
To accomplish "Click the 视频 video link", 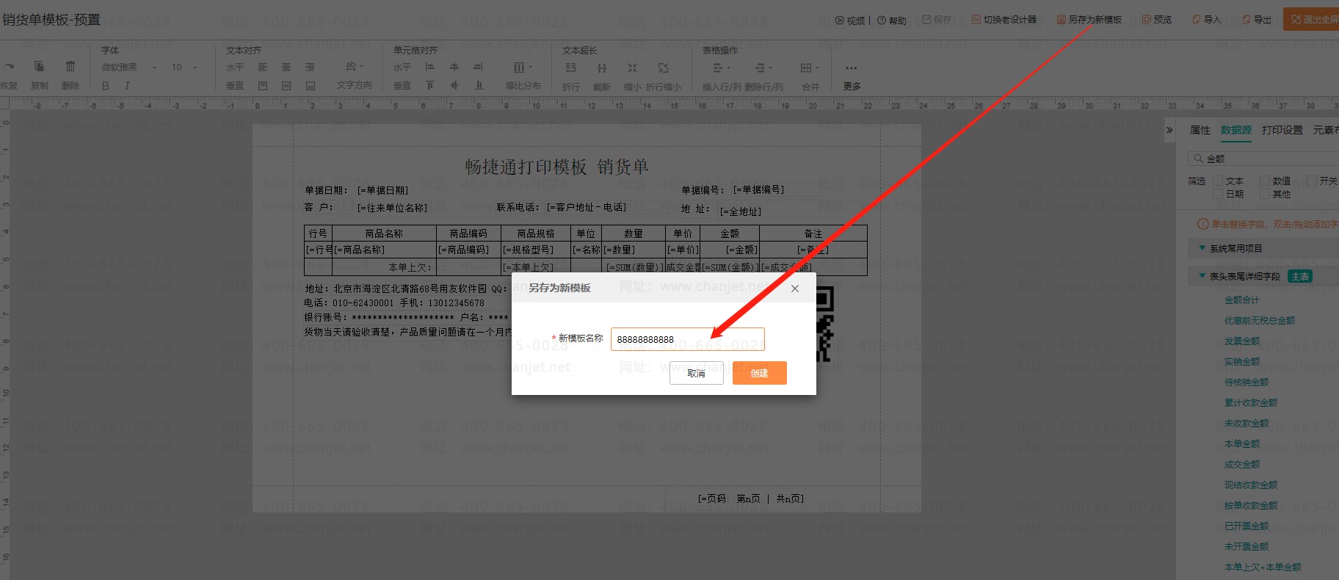I will pyautogui.click(x=850, y=21).
